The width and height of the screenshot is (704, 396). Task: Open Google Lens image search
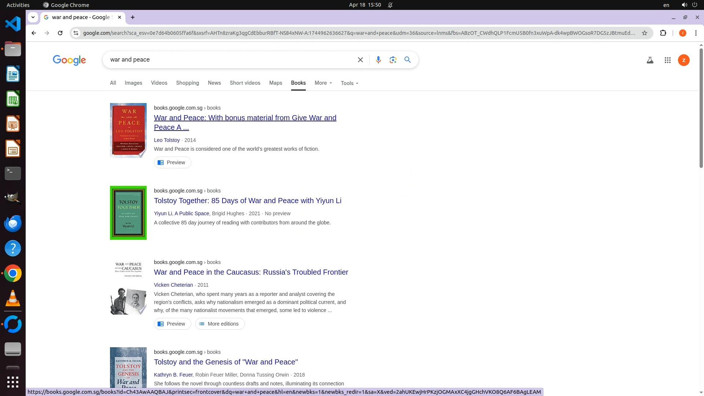point(393,60)
